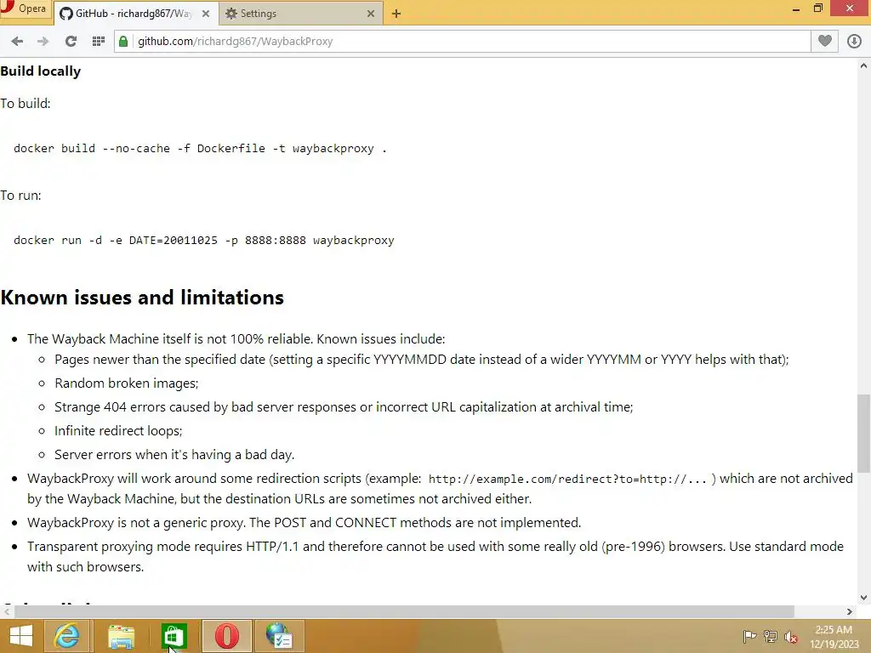
Task: Minimize the Opera window
Action: 796,9
